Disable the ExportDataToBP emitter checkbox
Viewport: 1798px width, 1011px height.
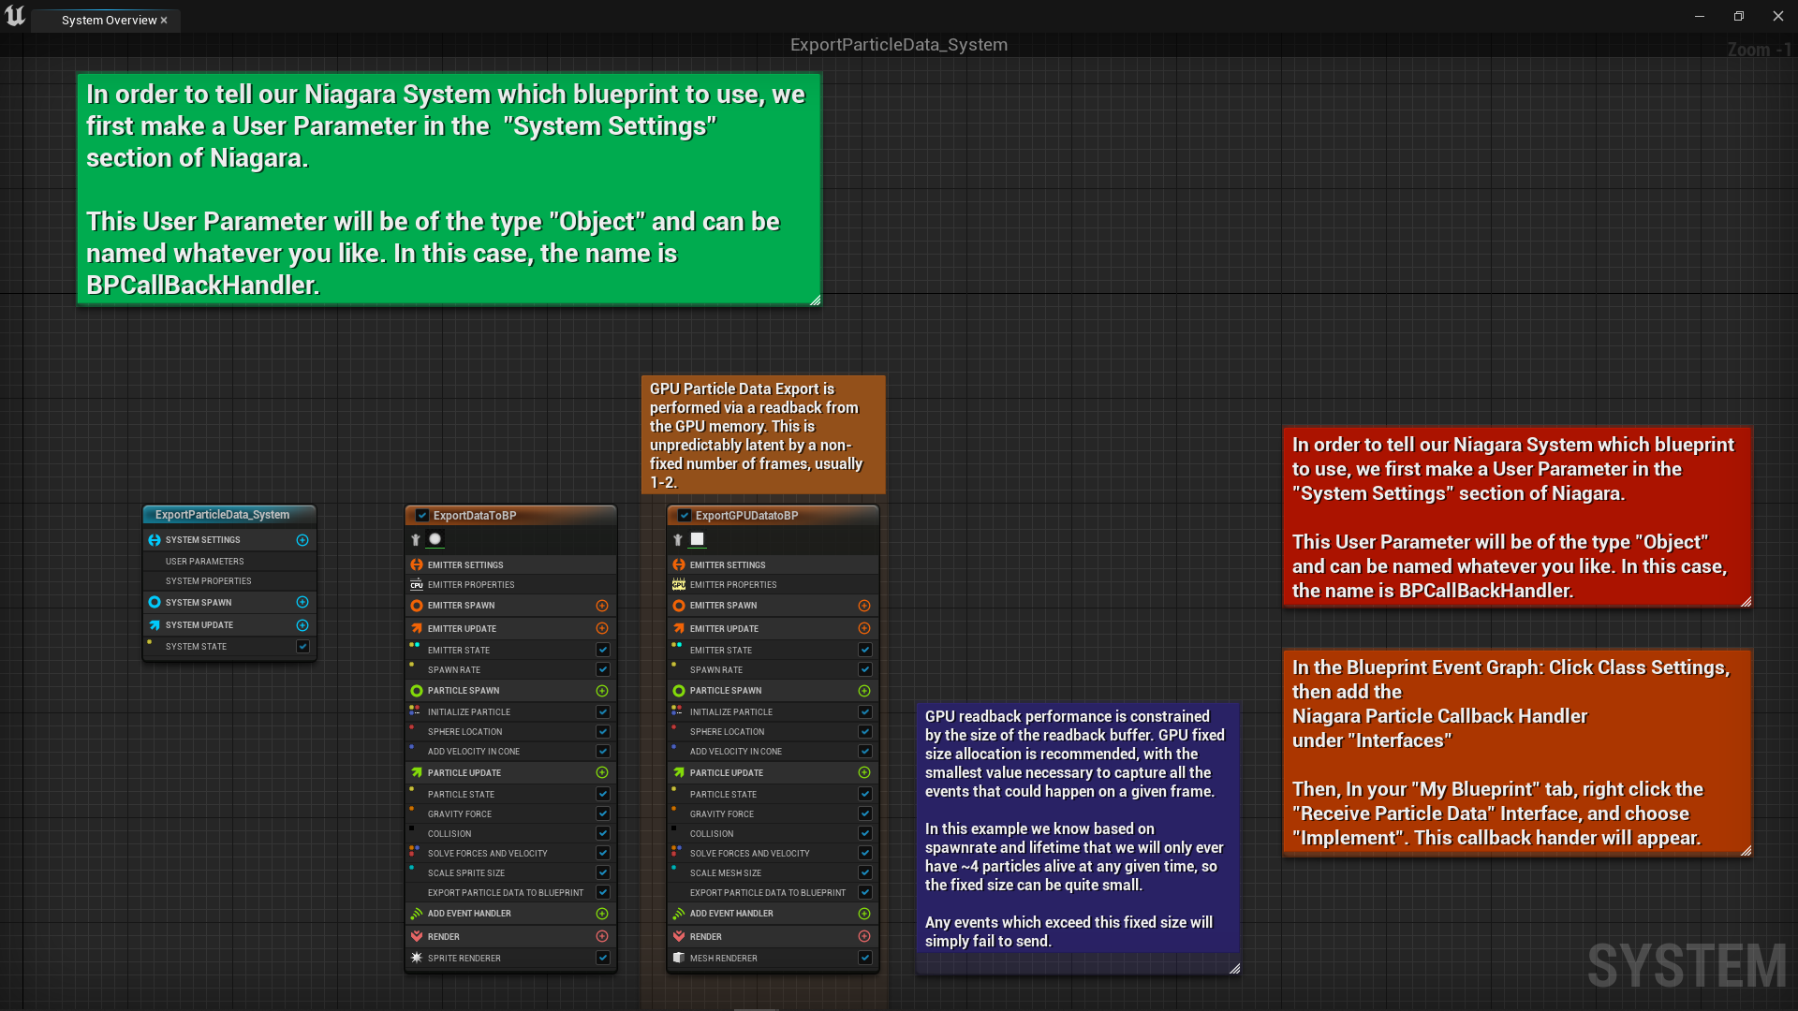422,515
